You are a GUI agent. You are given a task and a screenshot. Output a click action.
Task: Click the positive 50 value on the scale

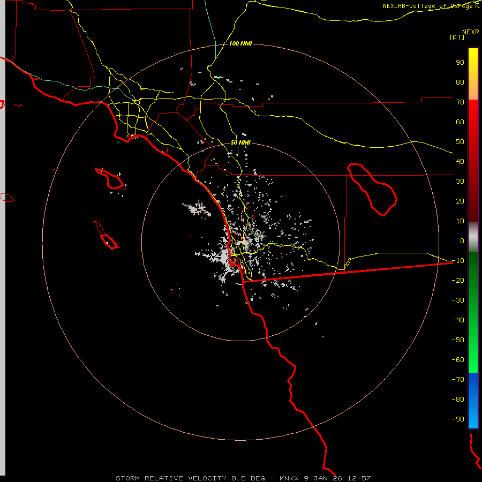[460, 142]
